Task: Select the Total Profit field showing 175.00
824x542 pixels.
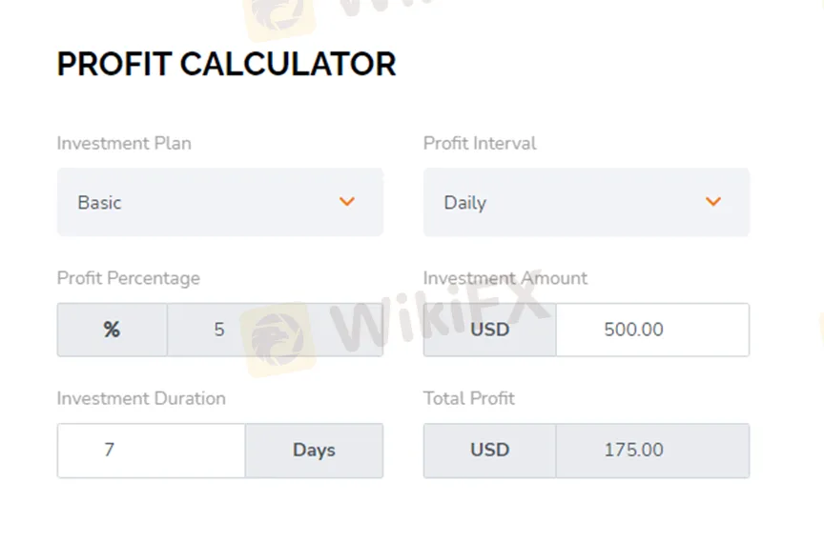Action: 652,450
